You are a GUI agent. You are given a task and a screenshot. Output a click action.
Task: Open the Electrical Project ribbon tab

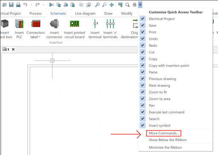[x=11, y=14]
